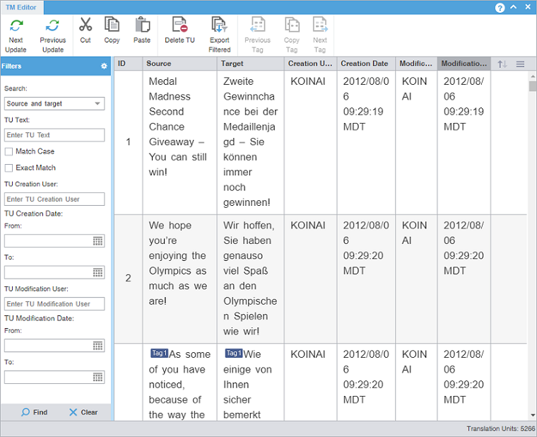Viewport: 537px width, 437px height.
Task: Open the column options menu icon
Action: 520,64
